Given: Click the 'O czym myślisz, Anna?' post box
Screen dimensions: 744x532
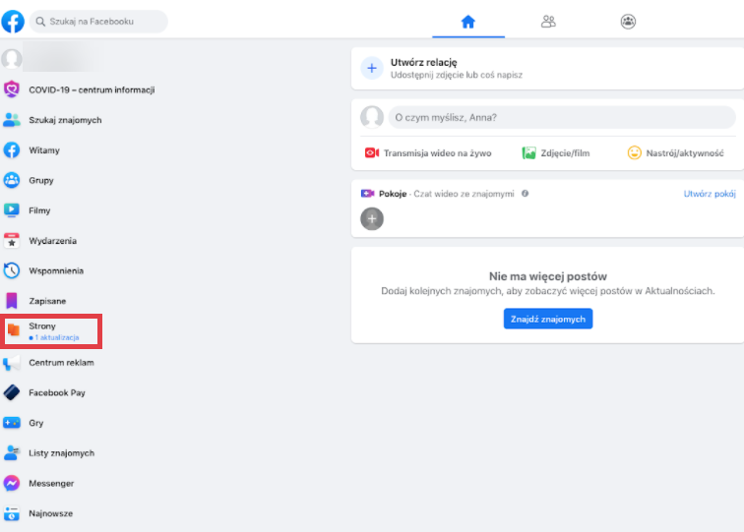Looking at the screenshot, I should pos(561,117).
